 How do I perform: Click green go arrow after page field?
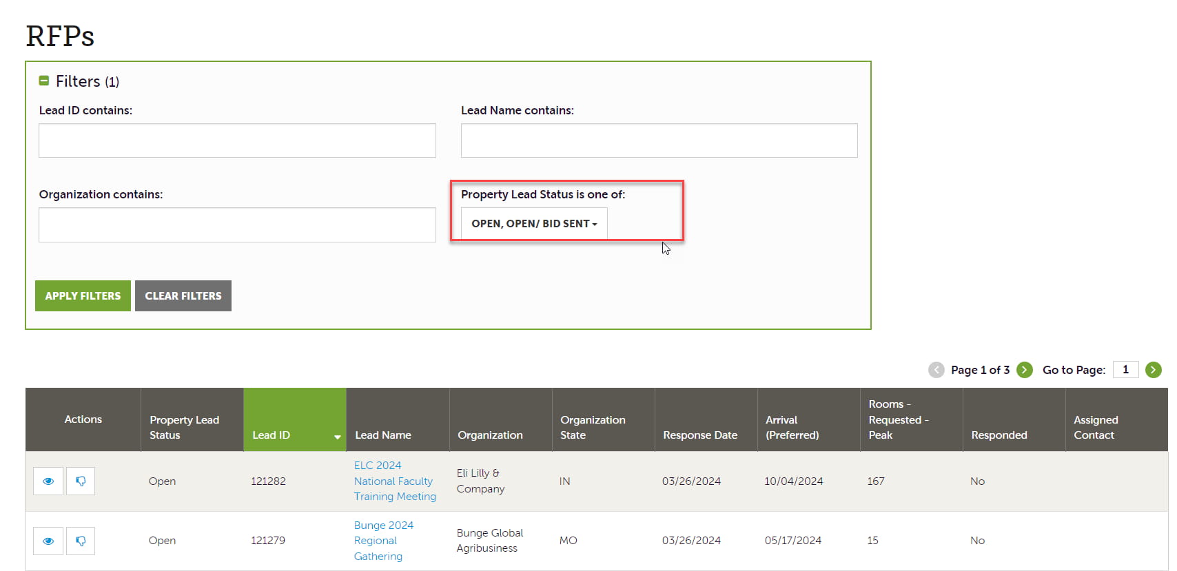point(1153,370)
